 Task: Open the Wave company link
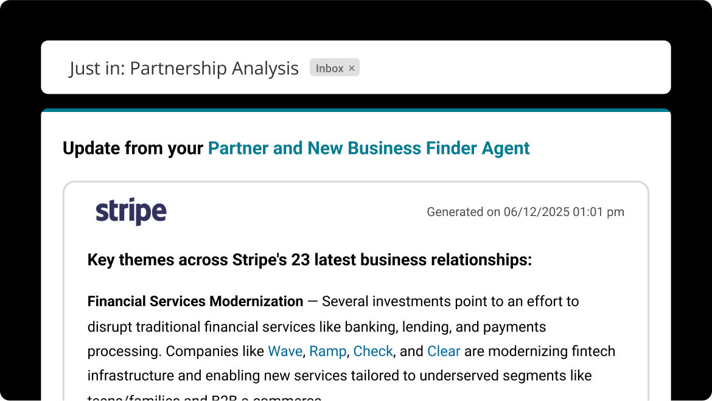coord(285,351)
